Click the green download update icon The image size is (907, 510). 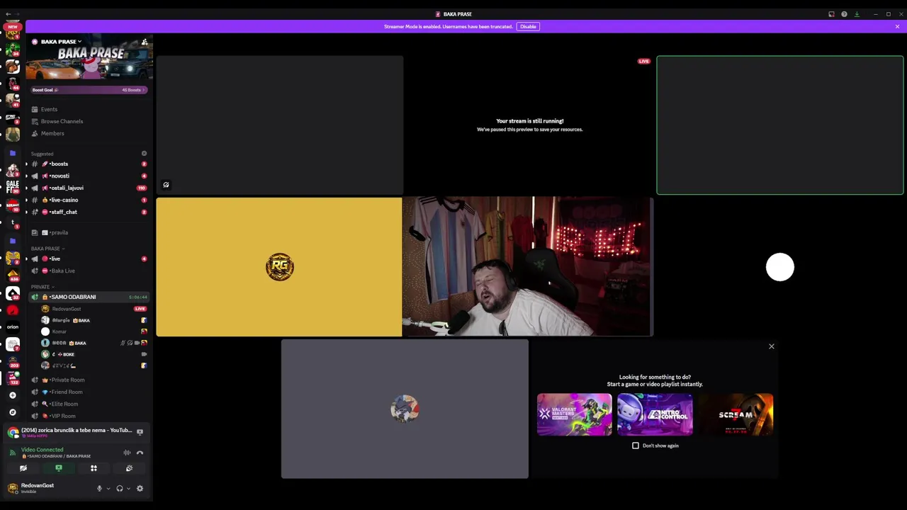click(x=857, y=14)
